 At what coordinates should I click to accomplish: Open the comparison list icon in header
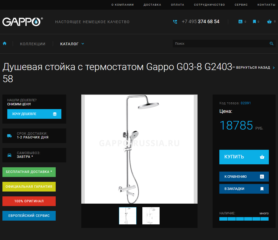240,22
